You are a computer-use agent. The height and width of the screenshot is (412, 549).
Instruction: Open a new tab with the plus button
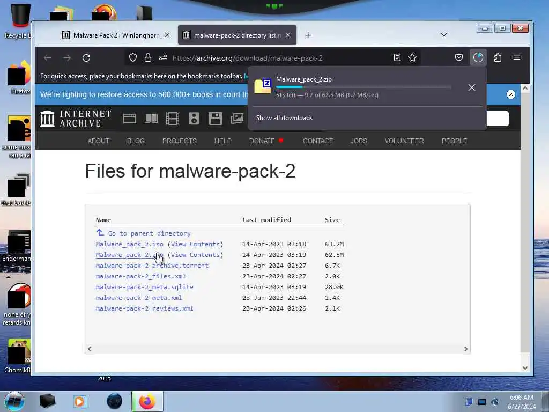pyautogui.click(x=308, y=35)
